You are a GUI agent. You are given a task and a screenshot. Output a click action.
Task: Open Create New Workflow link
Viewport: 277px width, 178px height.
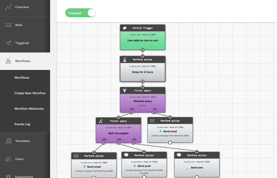[30, 93]
